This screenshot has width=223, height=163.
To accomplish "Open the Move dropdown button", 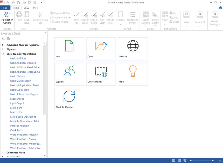I will point(186,19).
